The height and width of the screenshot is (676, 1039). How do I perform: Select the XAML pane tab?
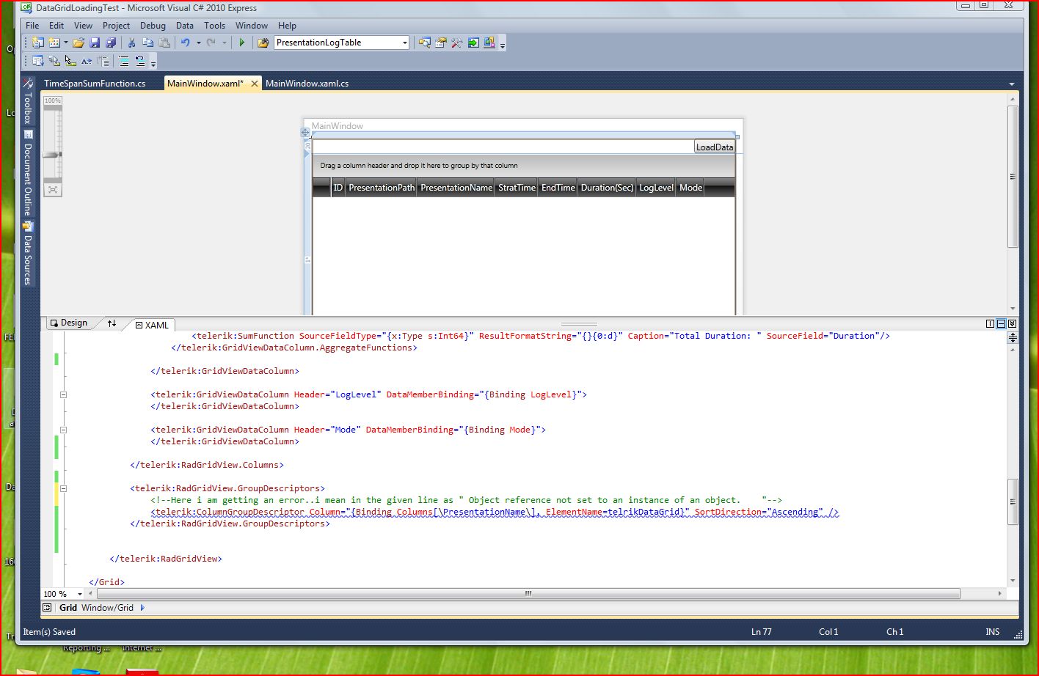point(152,325)
